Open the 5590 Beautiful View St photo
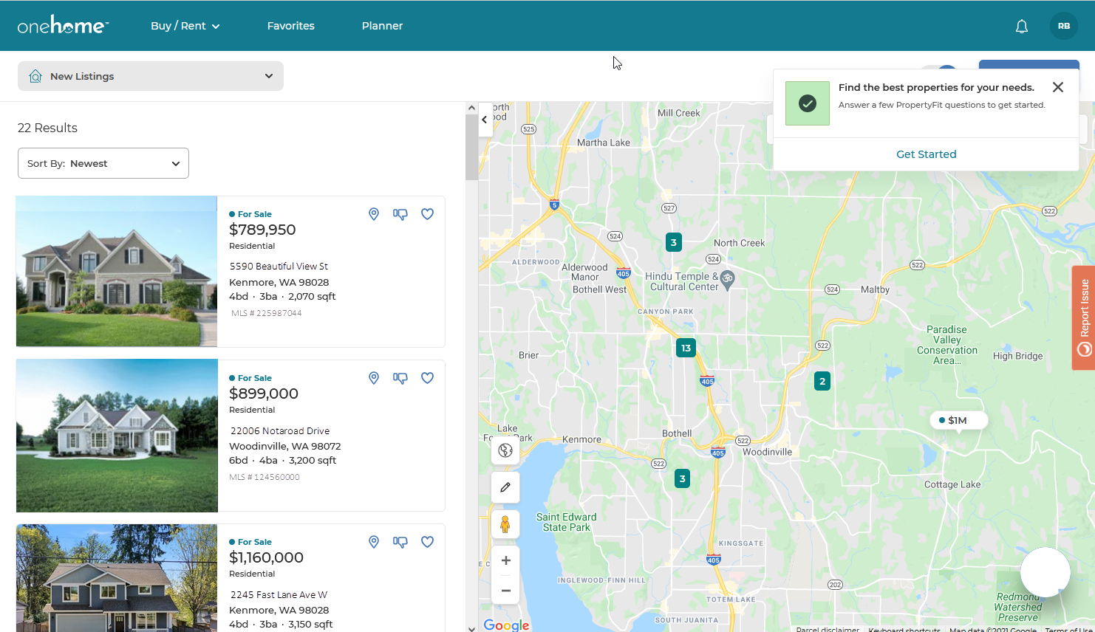Image resolution: width=1095 pixels, height=632 pixels. (117, 271)
